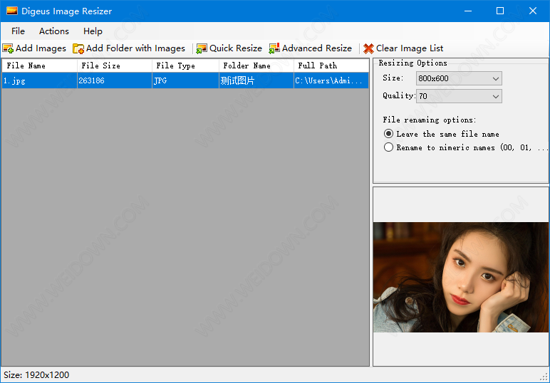
Task: Click the red X Clear Image List icon
Action: pyautogui.click(x=368, y=48)
